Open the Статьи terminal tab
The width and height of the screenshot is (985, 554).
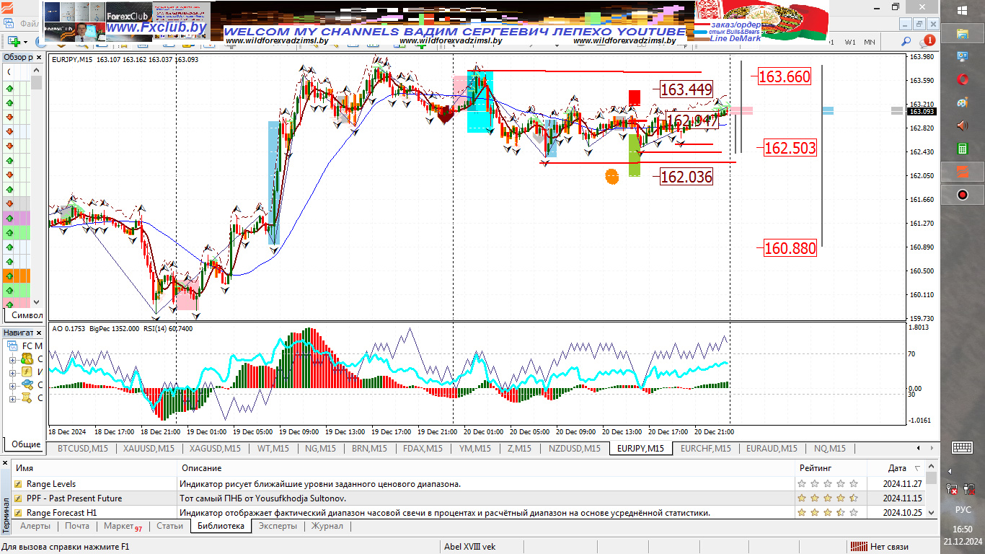tap(169, 527)
